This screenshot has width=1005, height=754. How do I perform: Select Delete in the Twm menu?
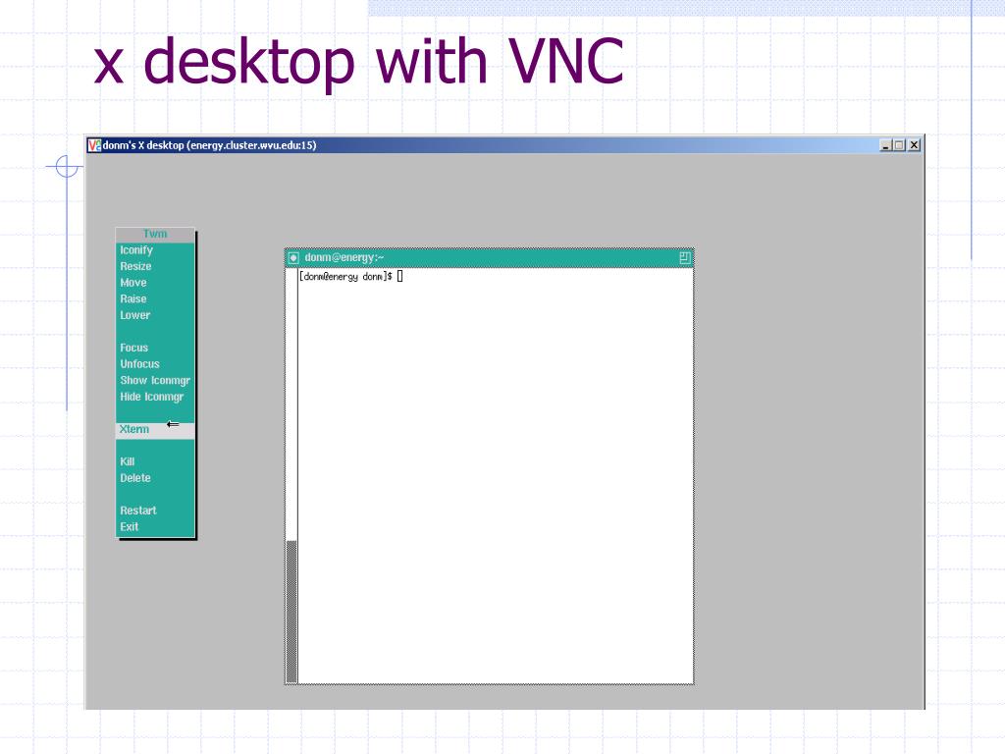pyautogui.click(x=155, y=478)
